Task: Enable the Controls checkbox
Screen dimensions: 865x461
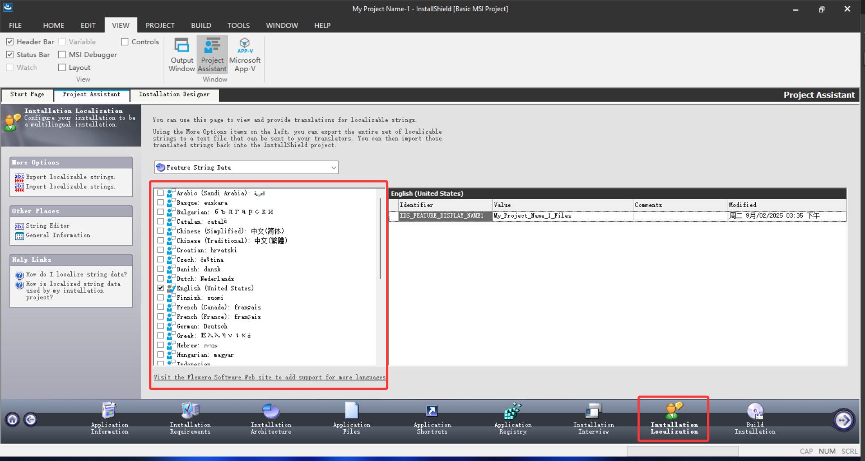Action: (x=125, y=42)
